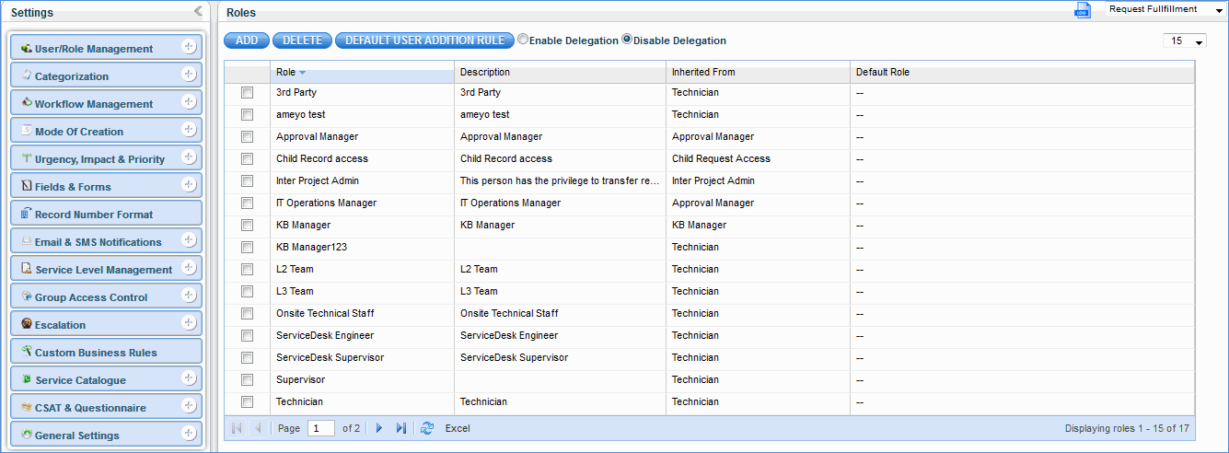The height and width of the screenshot is (453, 1229).
Task: Select the KB Manager role checkbox
Action: (x=247, y=225)
